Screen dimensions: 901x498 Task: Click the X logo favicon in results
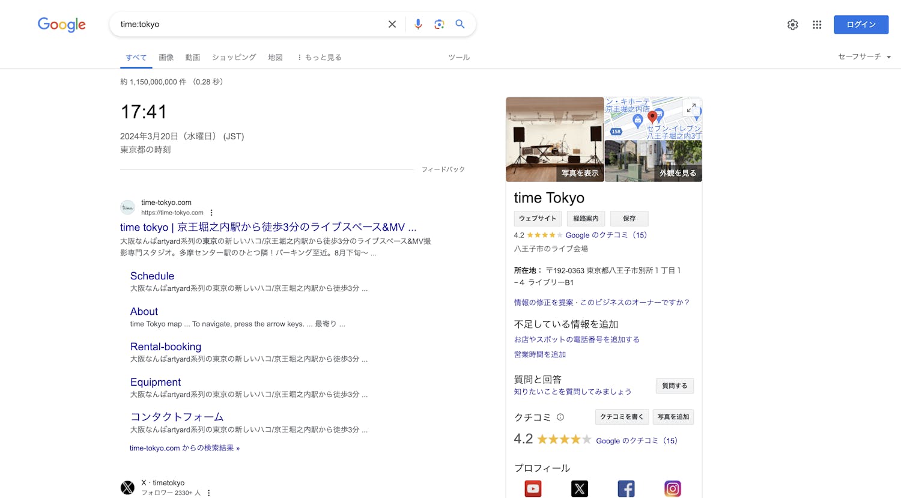127,487
